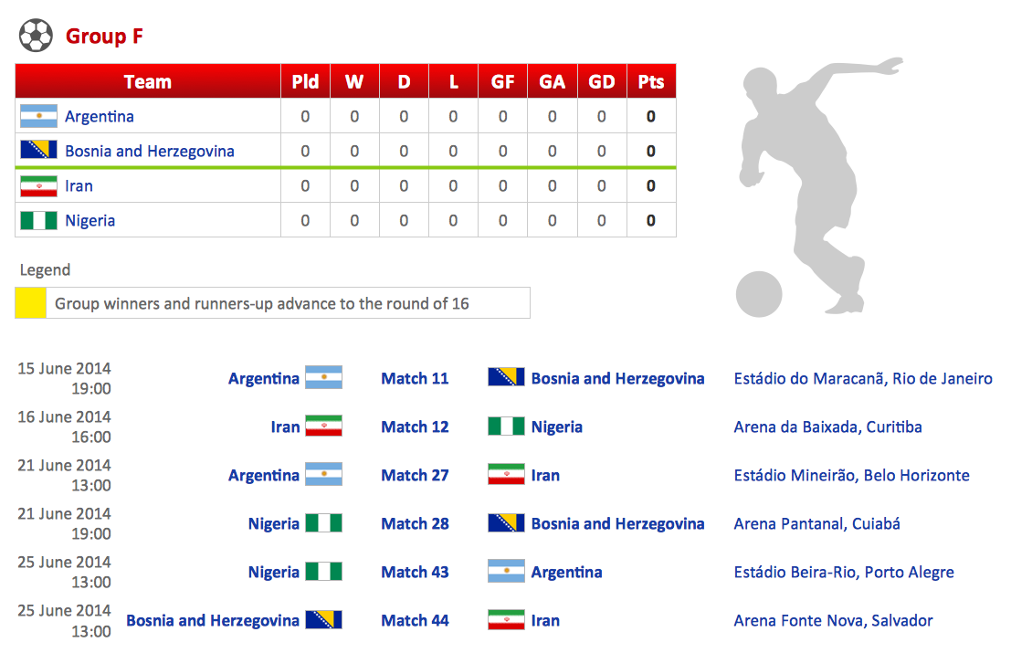Click the Nigeria team link in standings

(90, 220)
